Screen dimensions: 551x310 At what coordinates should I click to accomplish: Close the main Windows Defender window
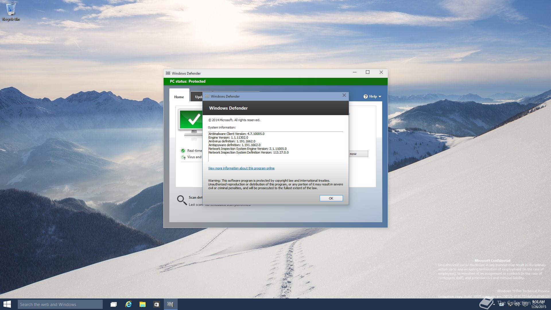pos(381,72)
